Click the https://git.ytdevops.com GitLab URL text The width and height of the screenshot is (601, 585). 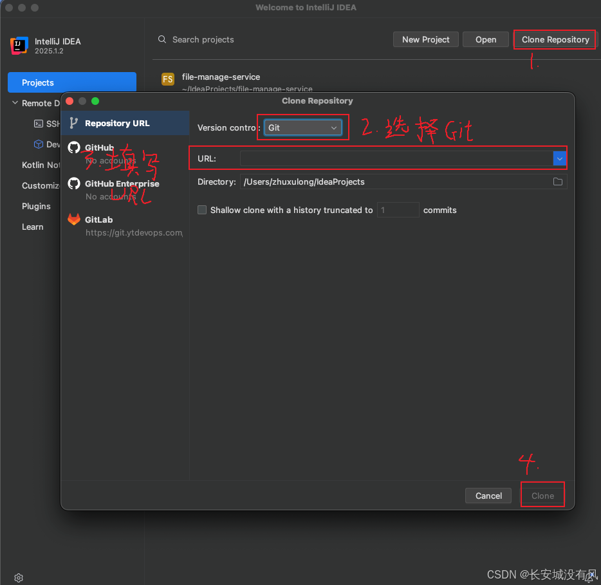tap(134, 233)
